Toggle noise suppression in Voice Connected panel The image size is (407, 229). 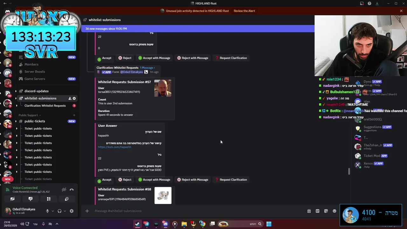[x=64, y=190]
